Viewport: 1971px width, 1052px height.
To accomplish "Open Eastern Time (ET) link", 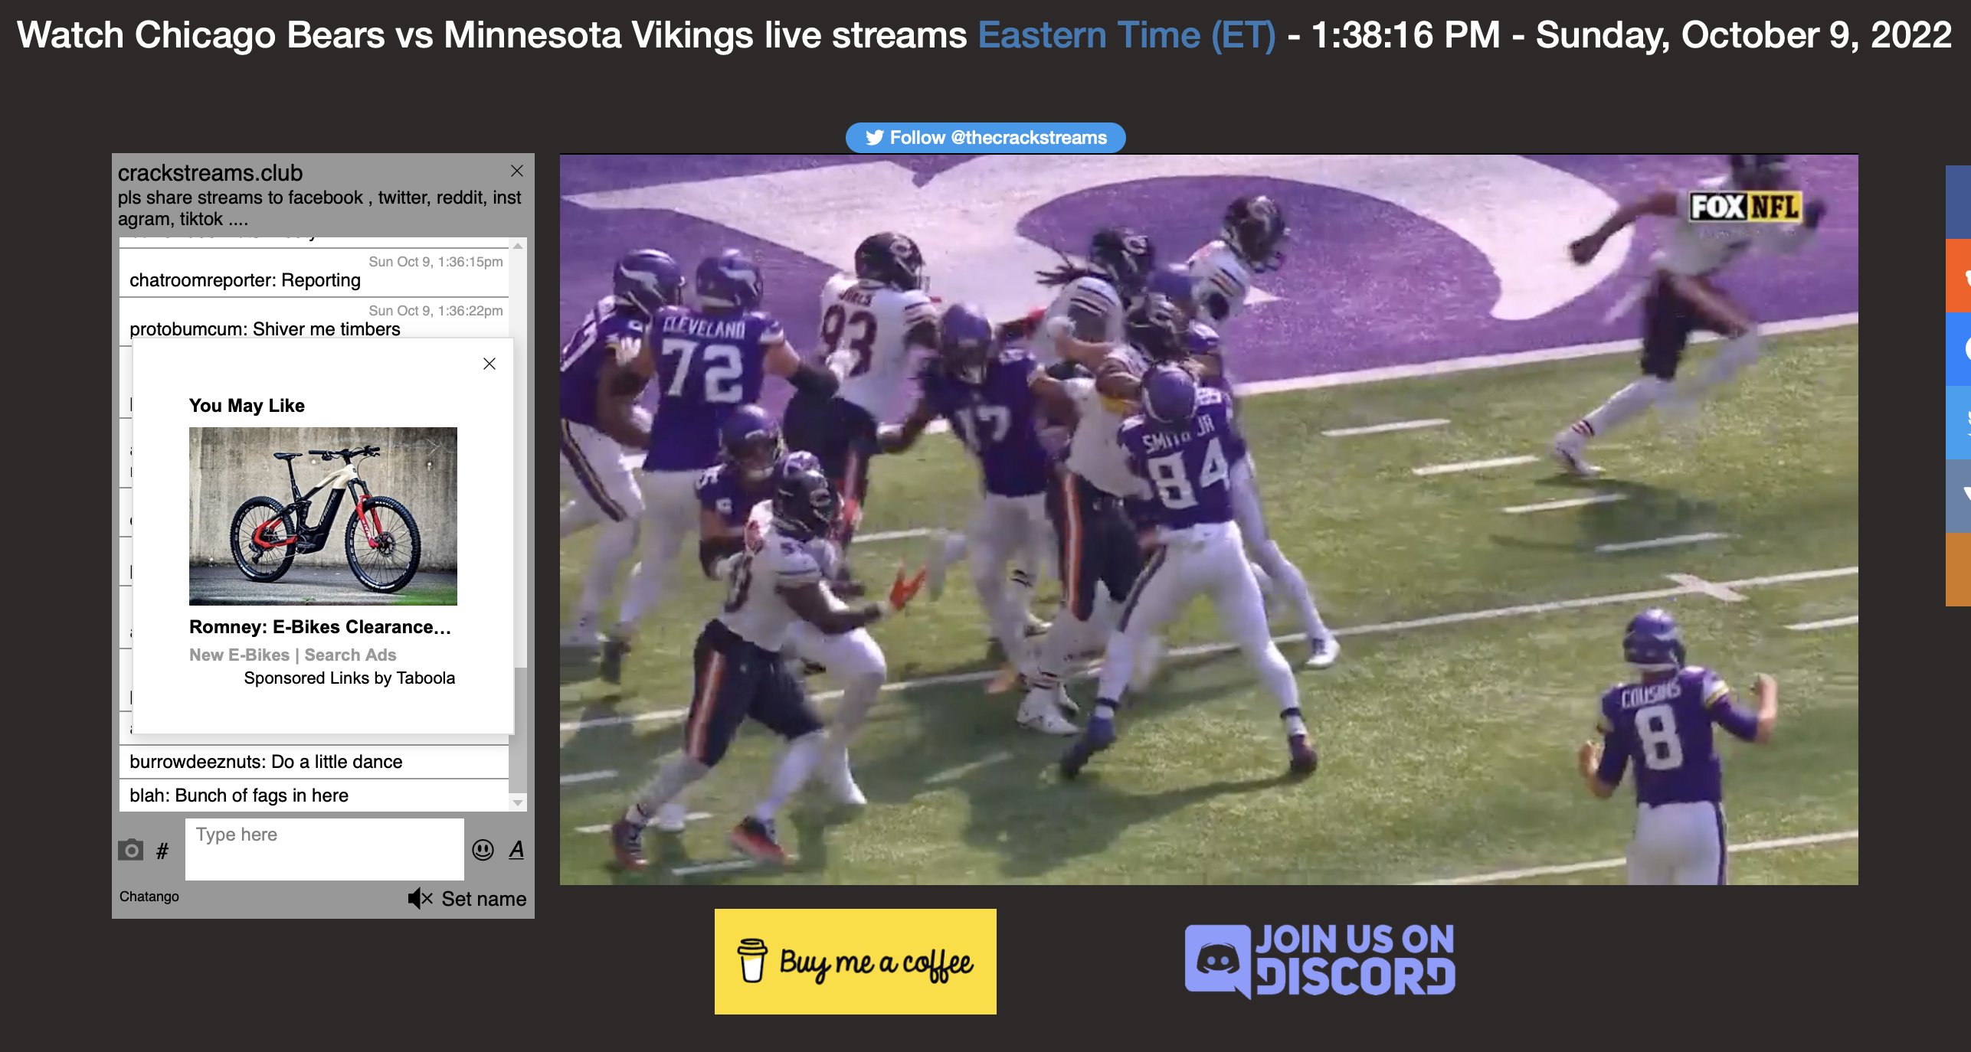I will coord(1127,35).
